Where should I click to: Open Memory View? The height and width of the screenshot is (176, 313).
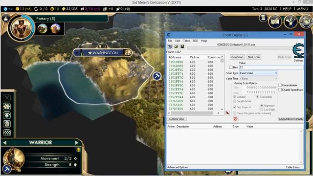[x=177, y=119]
